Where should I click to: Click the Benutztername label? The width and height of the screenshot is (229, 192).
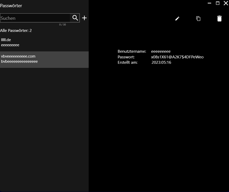[x=132, y=51]
